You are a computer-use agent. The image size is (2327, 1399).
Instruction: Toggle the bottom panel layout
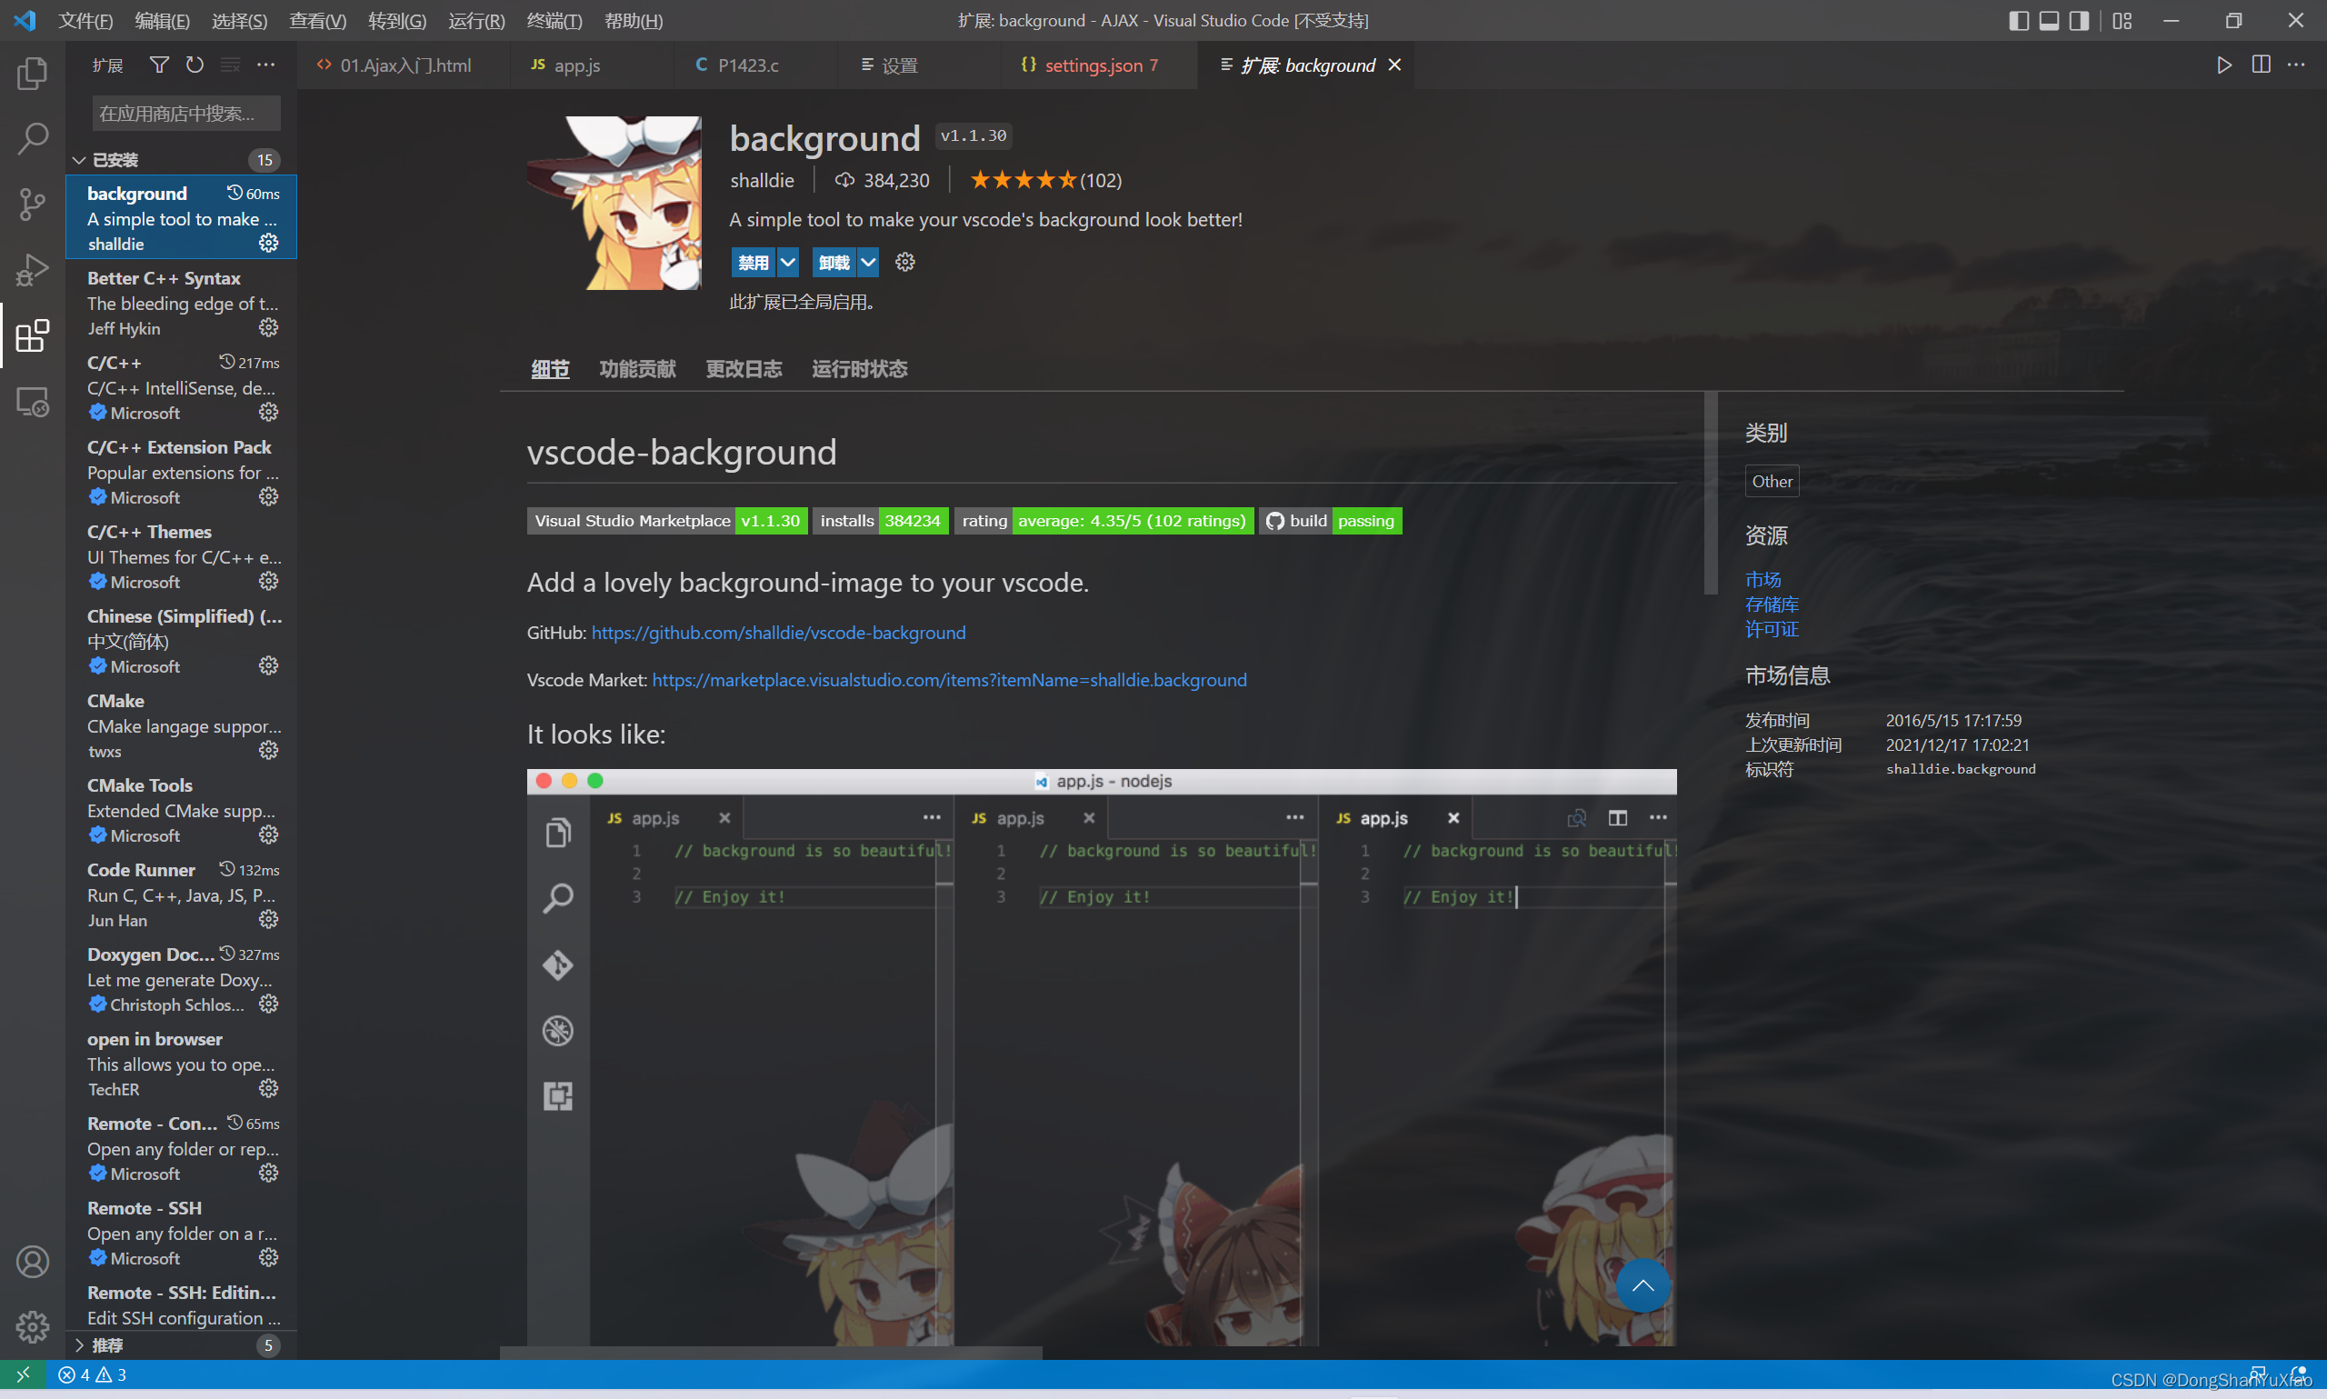2048,21
